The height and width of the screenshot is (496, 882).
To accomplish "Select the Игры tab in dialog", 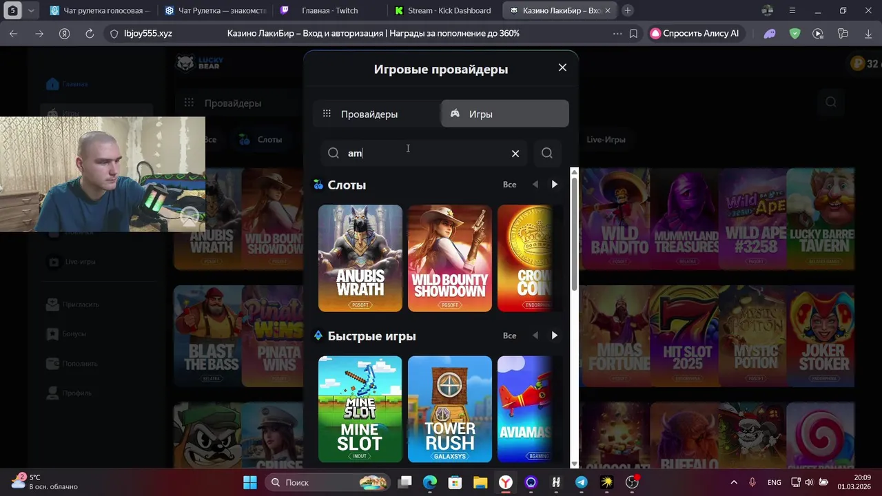I will (x=505, y=114).
